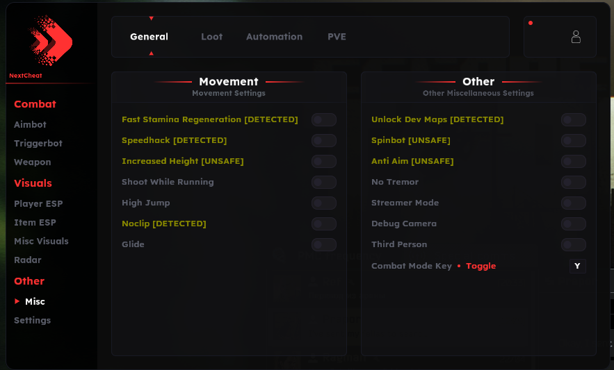Turn on High Jump
The image size is (614, 370).
(323, 203)
